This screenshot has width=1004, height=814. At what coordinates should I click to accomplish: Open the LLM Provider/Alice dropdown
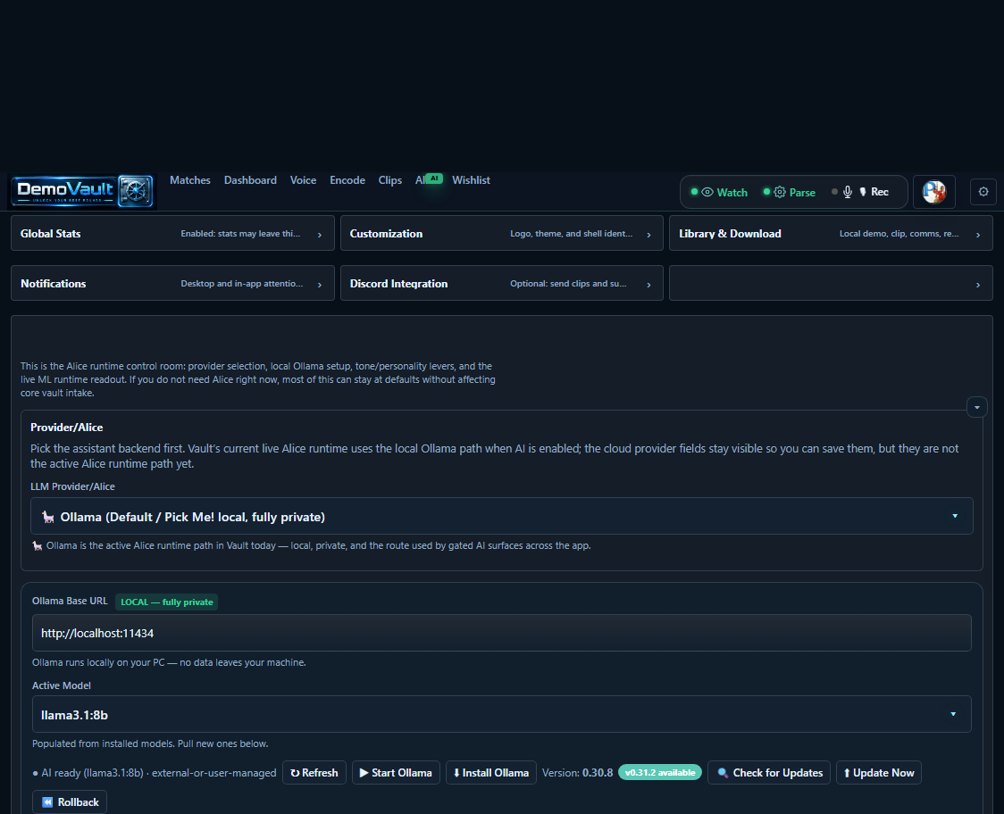(x=501, y=516)
